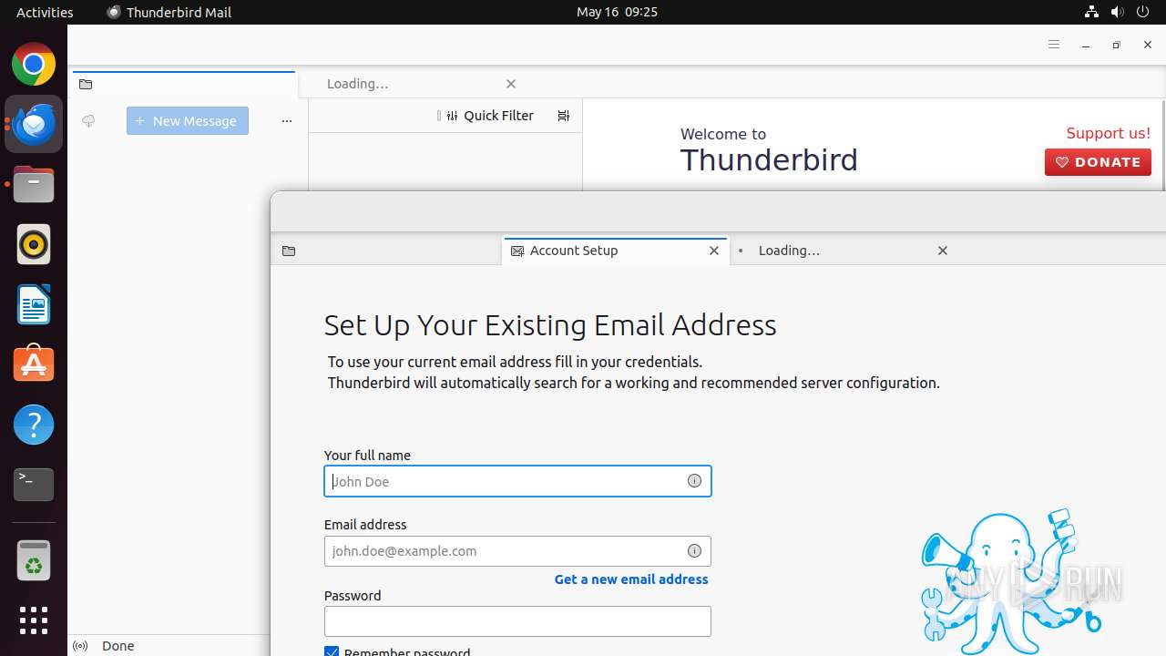This screenshot has height=656, width=1166.
Task: Open Trash from the dock
Action: (34, 559)
